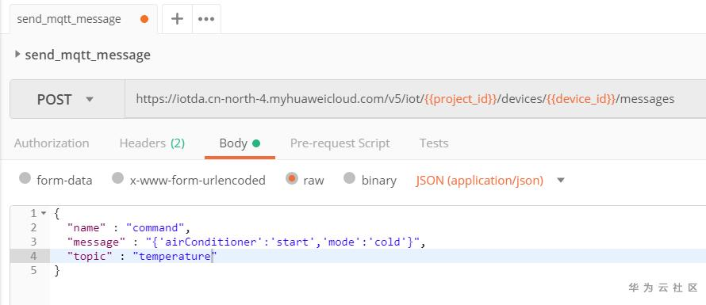Click the {{project_id}} variable in URL

pos(461,99)
